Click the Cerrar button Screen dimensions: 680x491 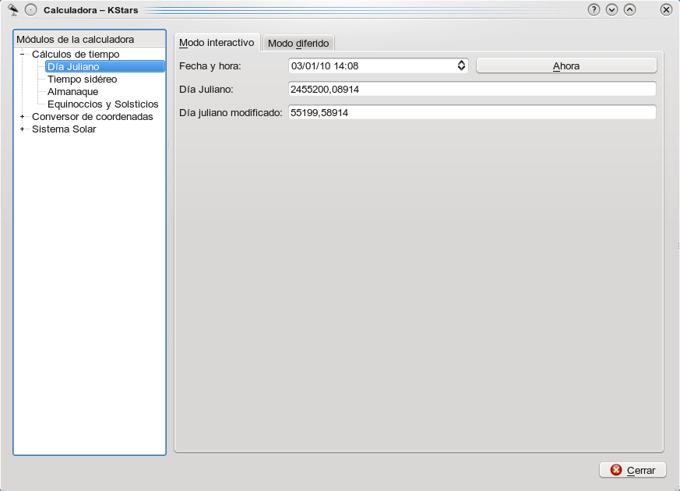pyautogui.click(x=632, y=470)
